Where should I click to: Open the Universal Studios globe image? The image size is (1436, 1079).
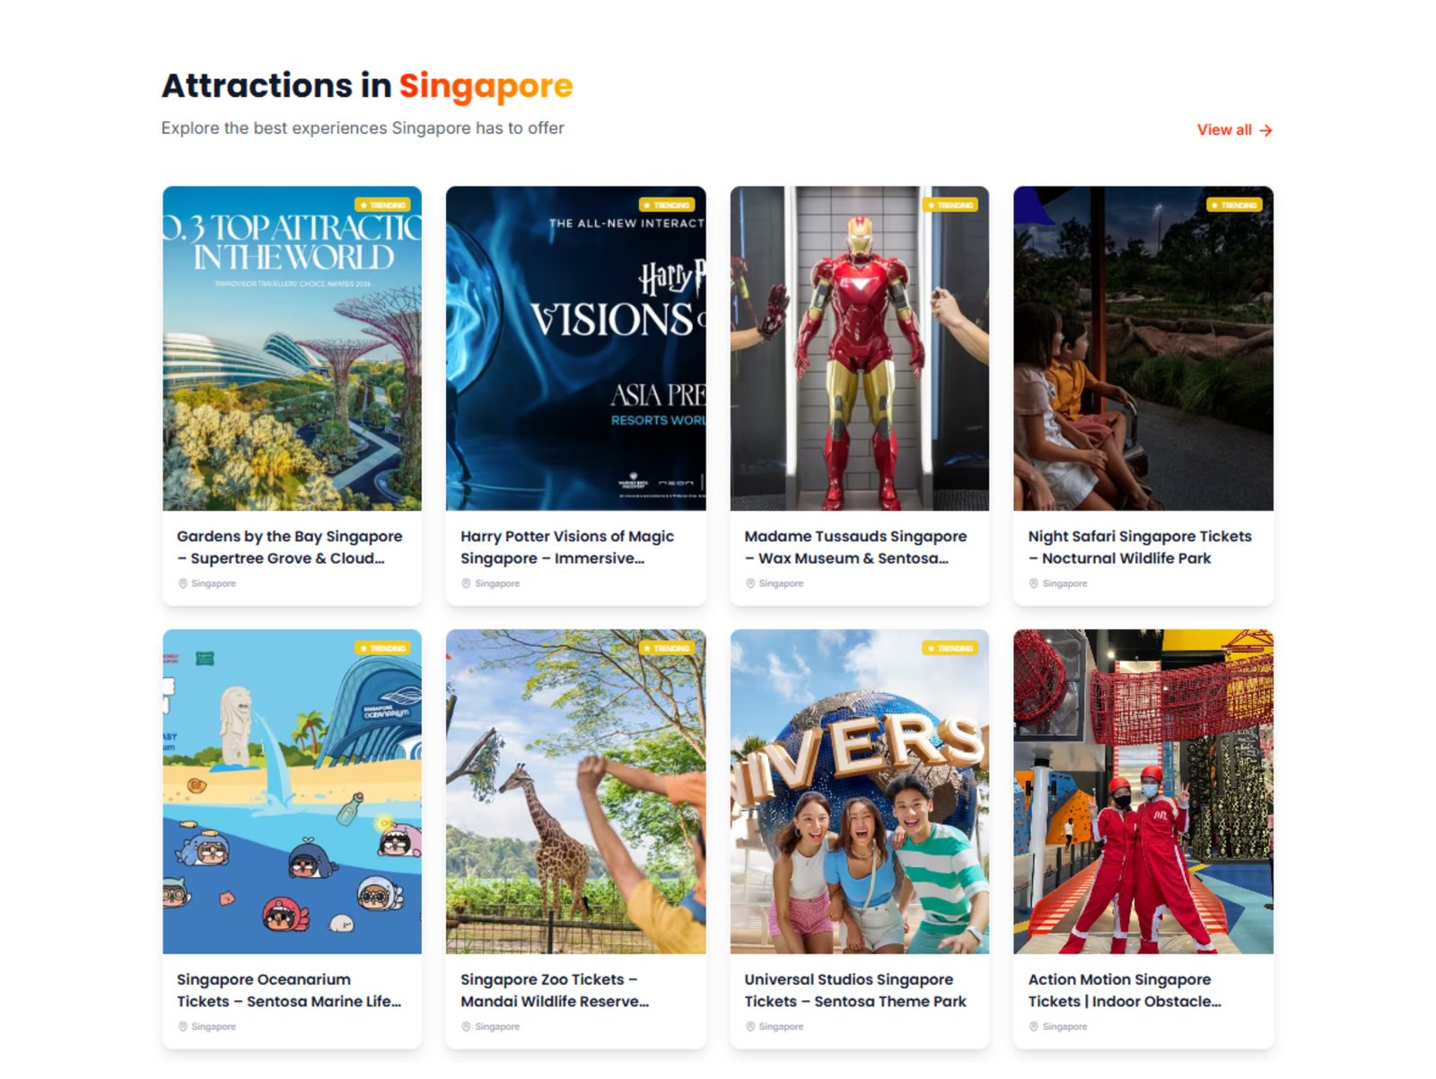[859, 792]
